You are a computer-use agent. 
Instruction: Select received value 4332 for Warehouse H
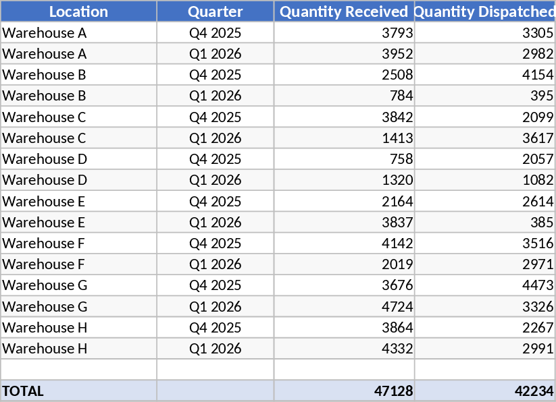coord(344,349)
